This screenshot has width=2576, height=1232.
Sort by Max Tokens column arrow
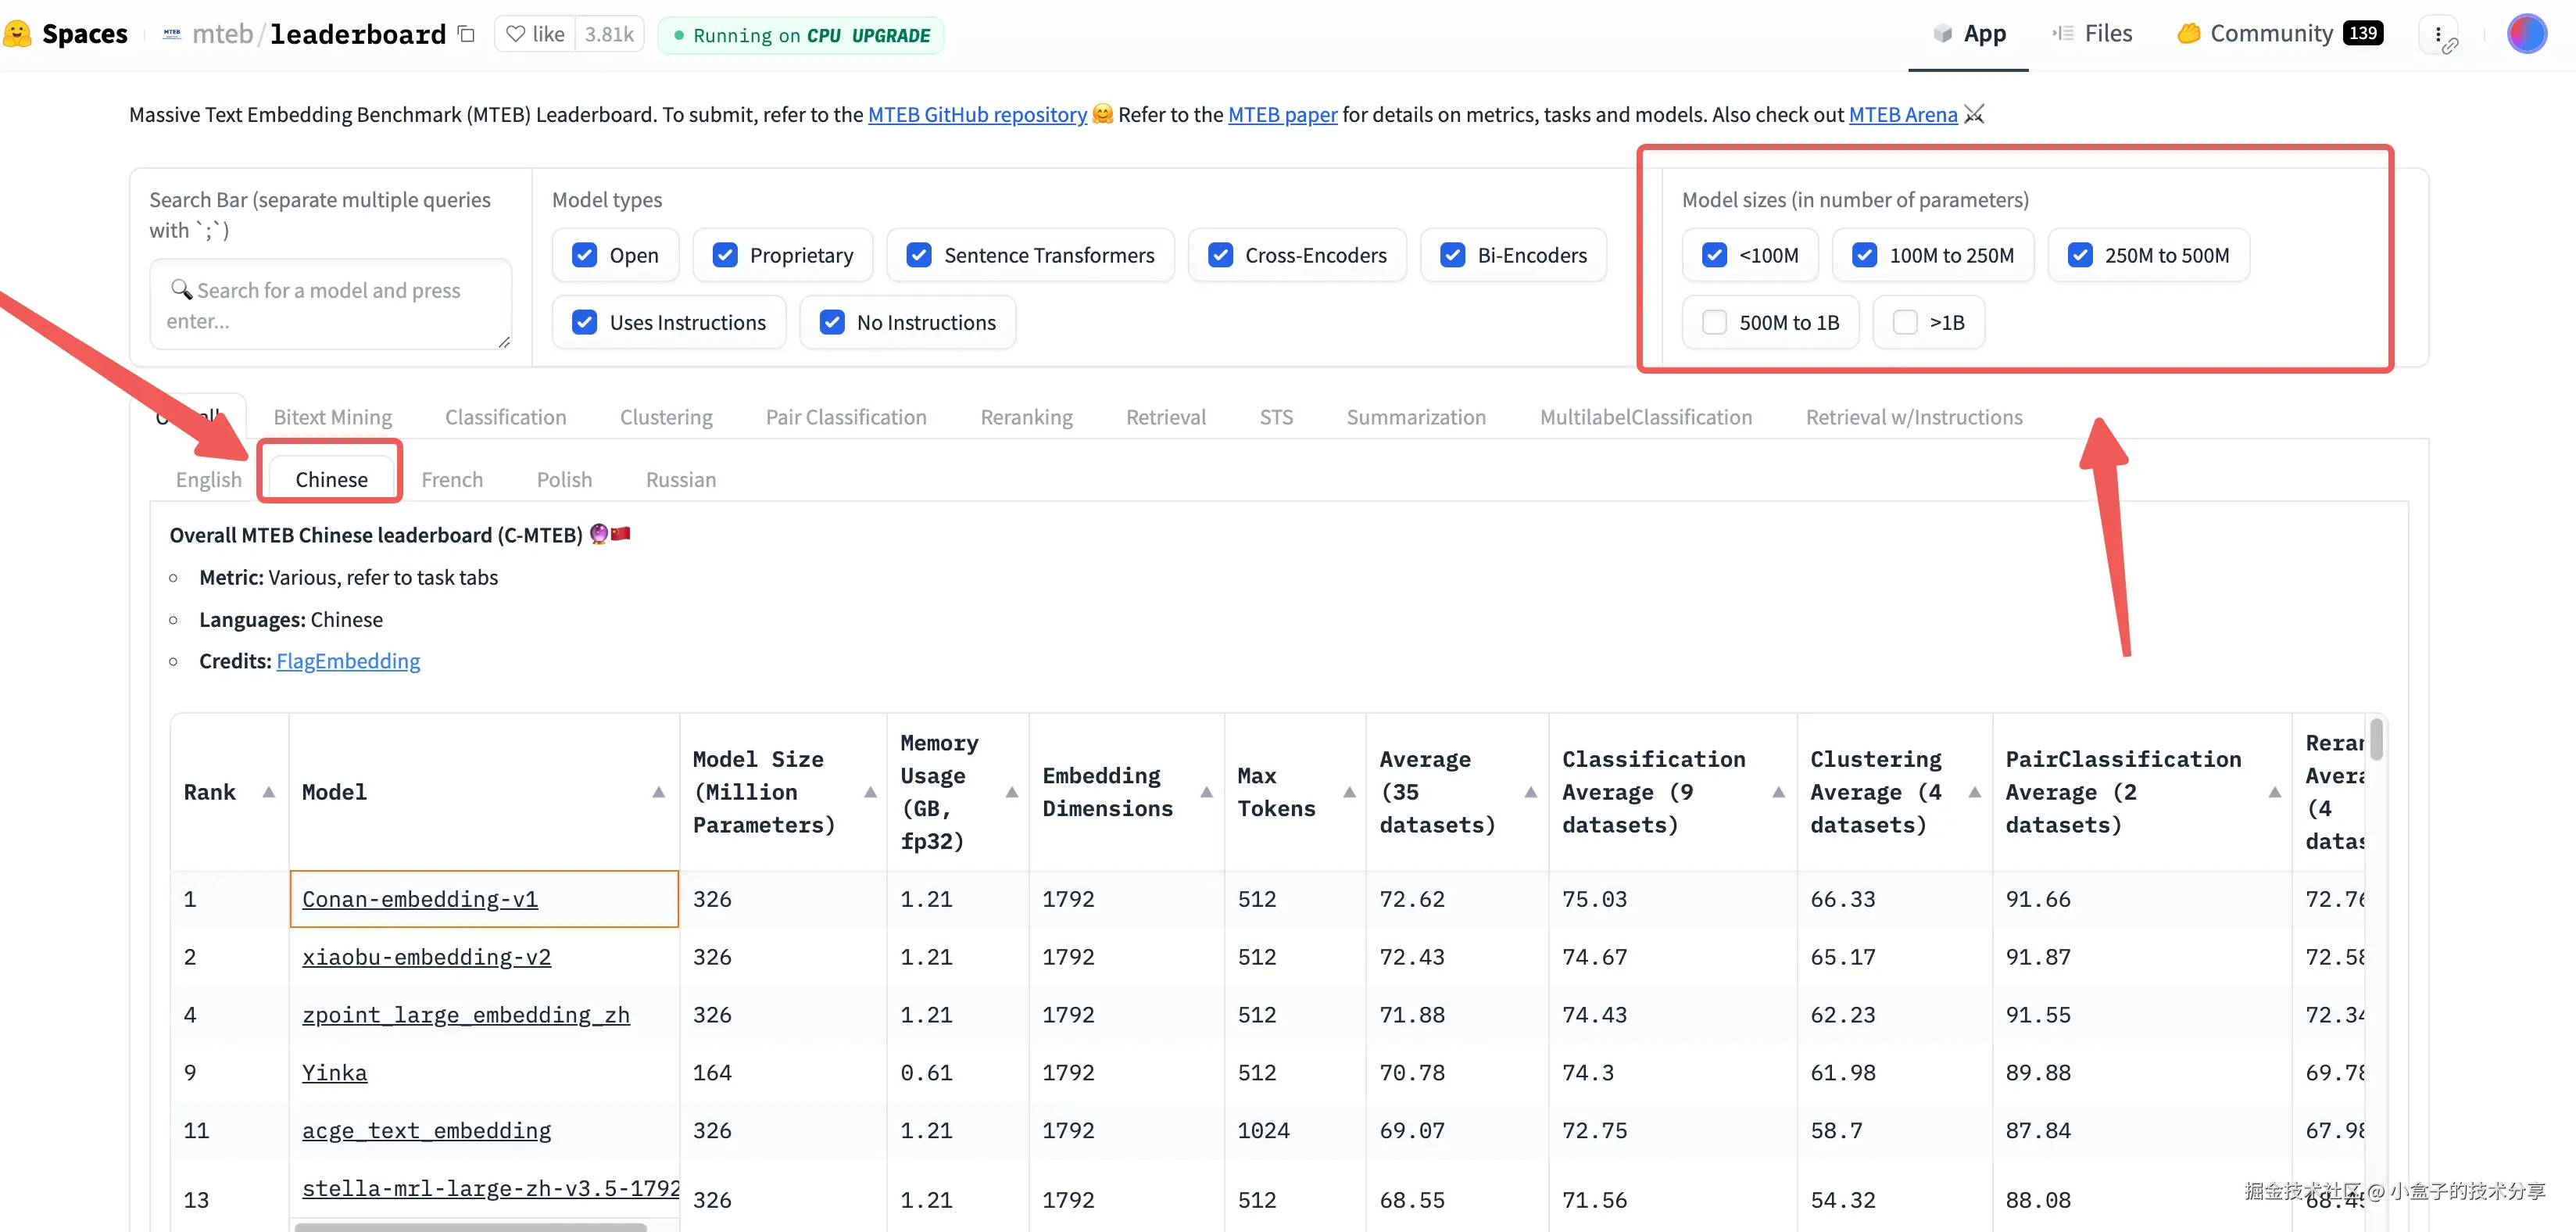[1349, 792]
